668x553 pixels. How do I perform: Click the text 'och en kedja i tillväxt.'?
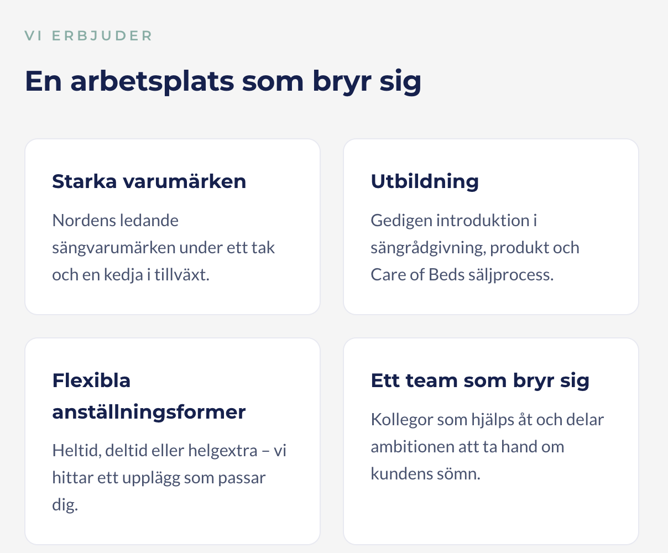(131, 274)
